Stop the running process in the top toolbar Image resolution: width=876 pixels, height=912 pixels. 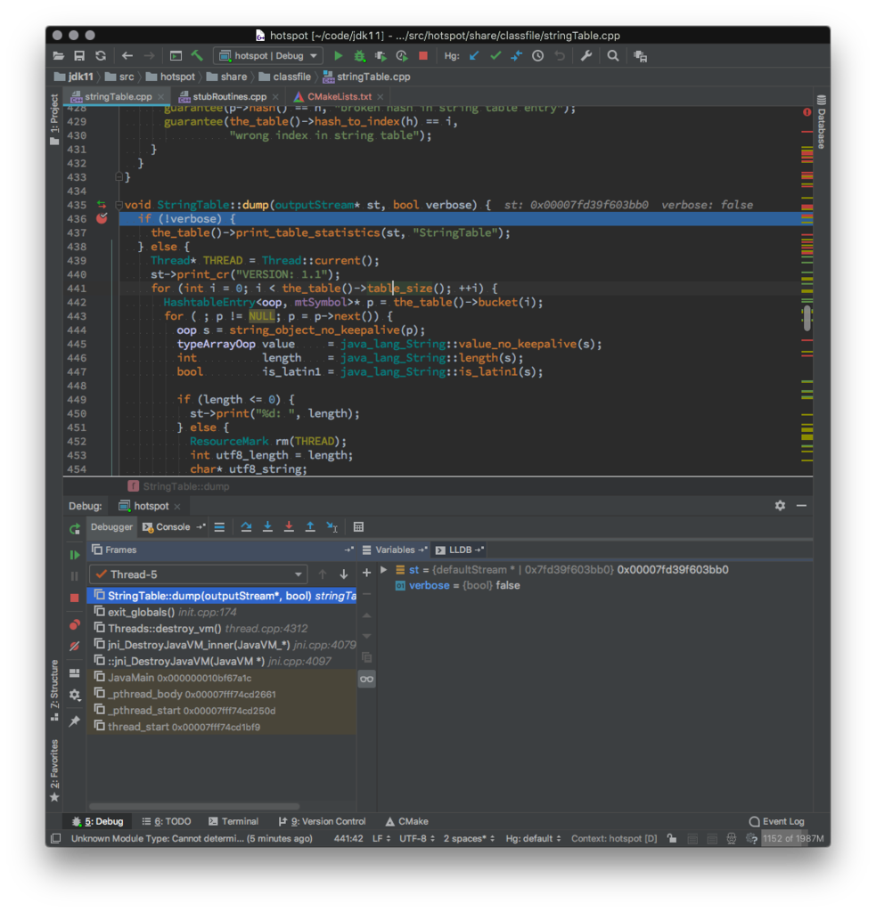(x=423, y=56)
